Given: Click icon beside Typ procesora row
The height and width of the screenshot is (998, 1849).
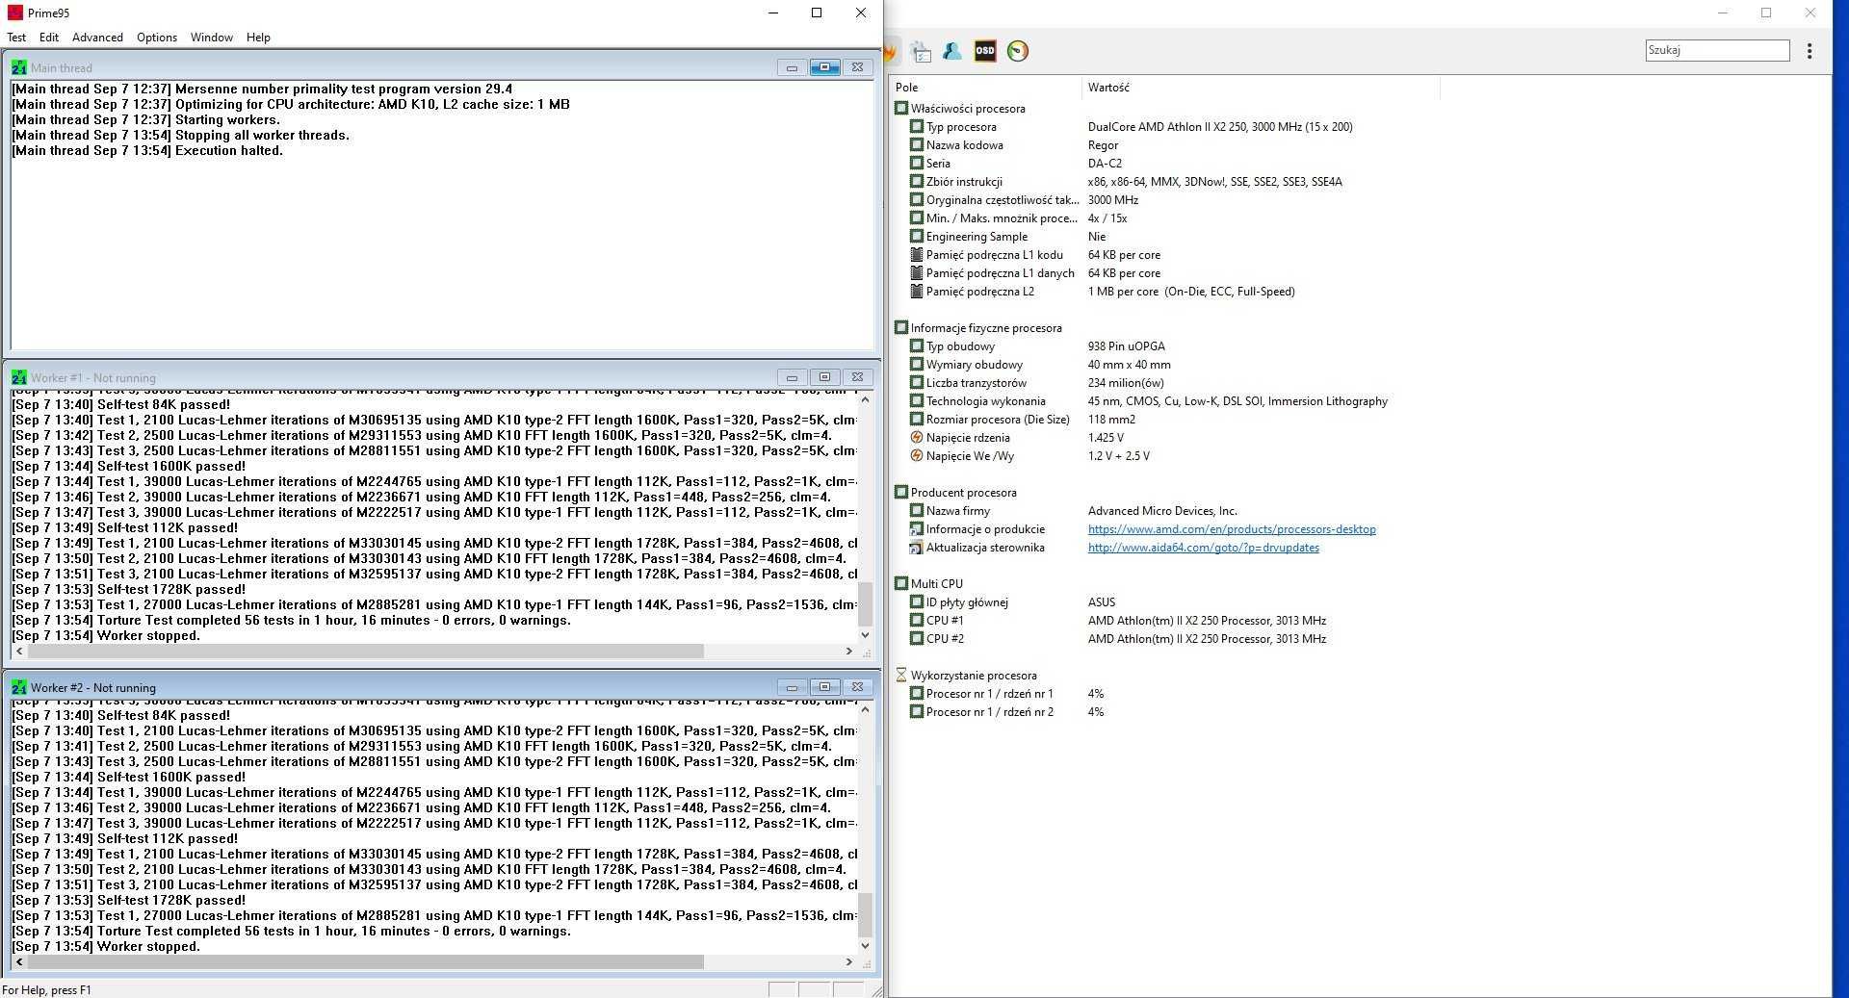Looking at the screenshot, I should coord(917,126).
